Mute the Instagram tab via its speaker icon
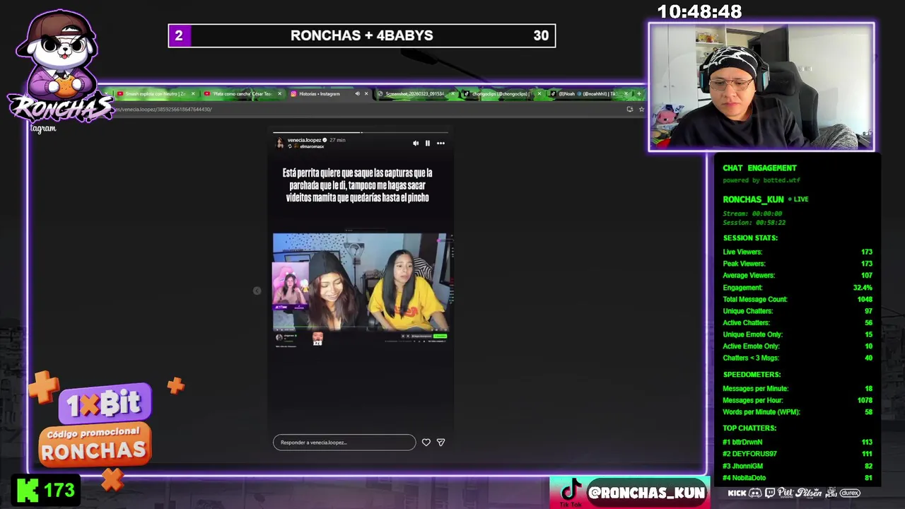 pyautogui.click(x=357, y=93)
